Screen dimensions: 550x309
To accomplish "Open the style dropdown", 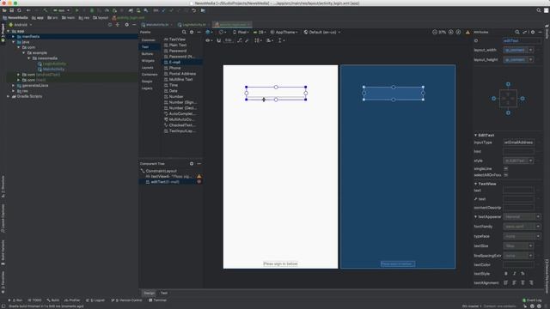I will 530,161.
